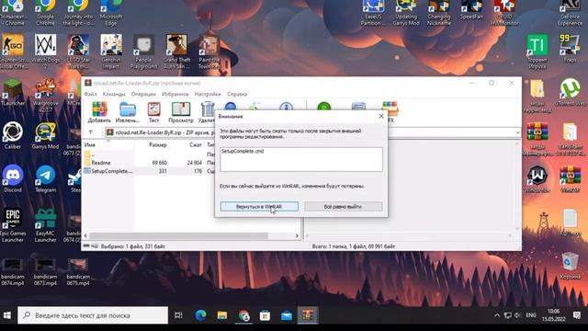Image resolution: width=588 pixels, height=331 pixels.
Task: Click the disk icon in WinRAR status bar
Action: (x=86, y=246)
